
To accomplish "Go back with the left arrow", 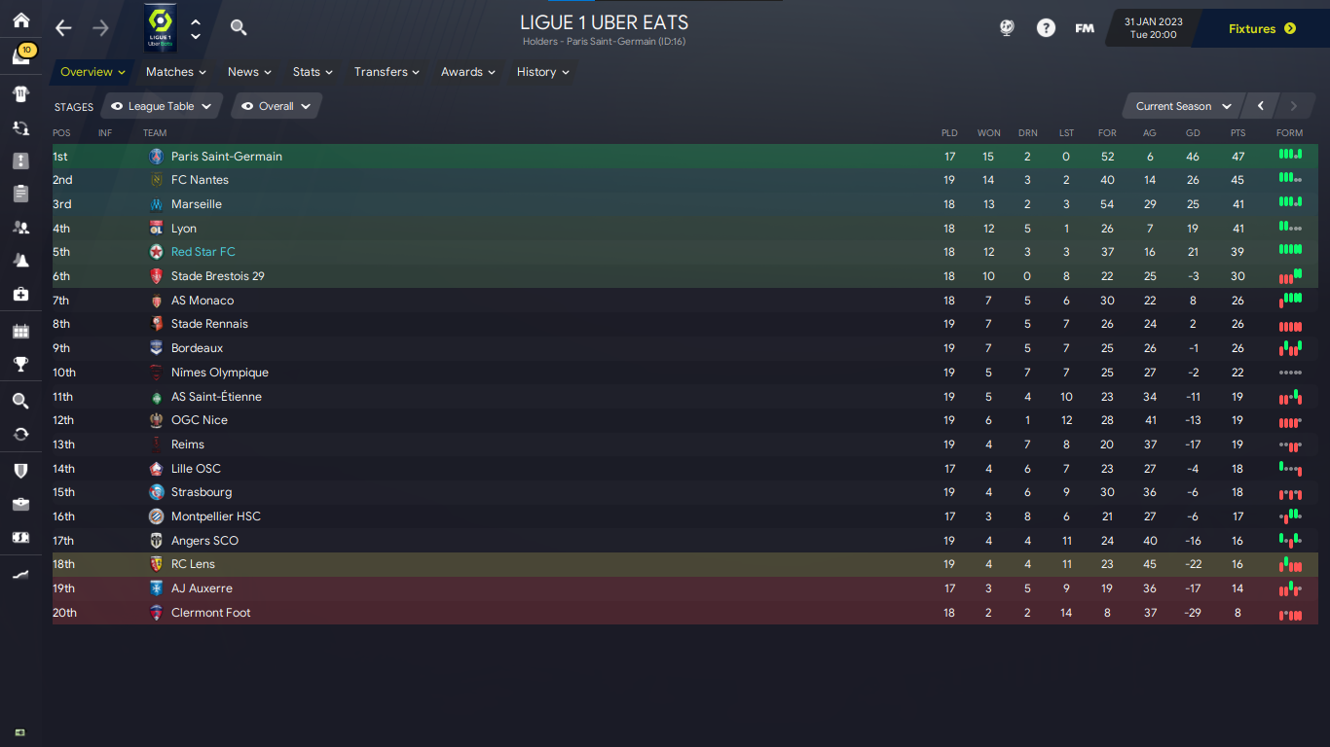I will (x=63, y=28).
